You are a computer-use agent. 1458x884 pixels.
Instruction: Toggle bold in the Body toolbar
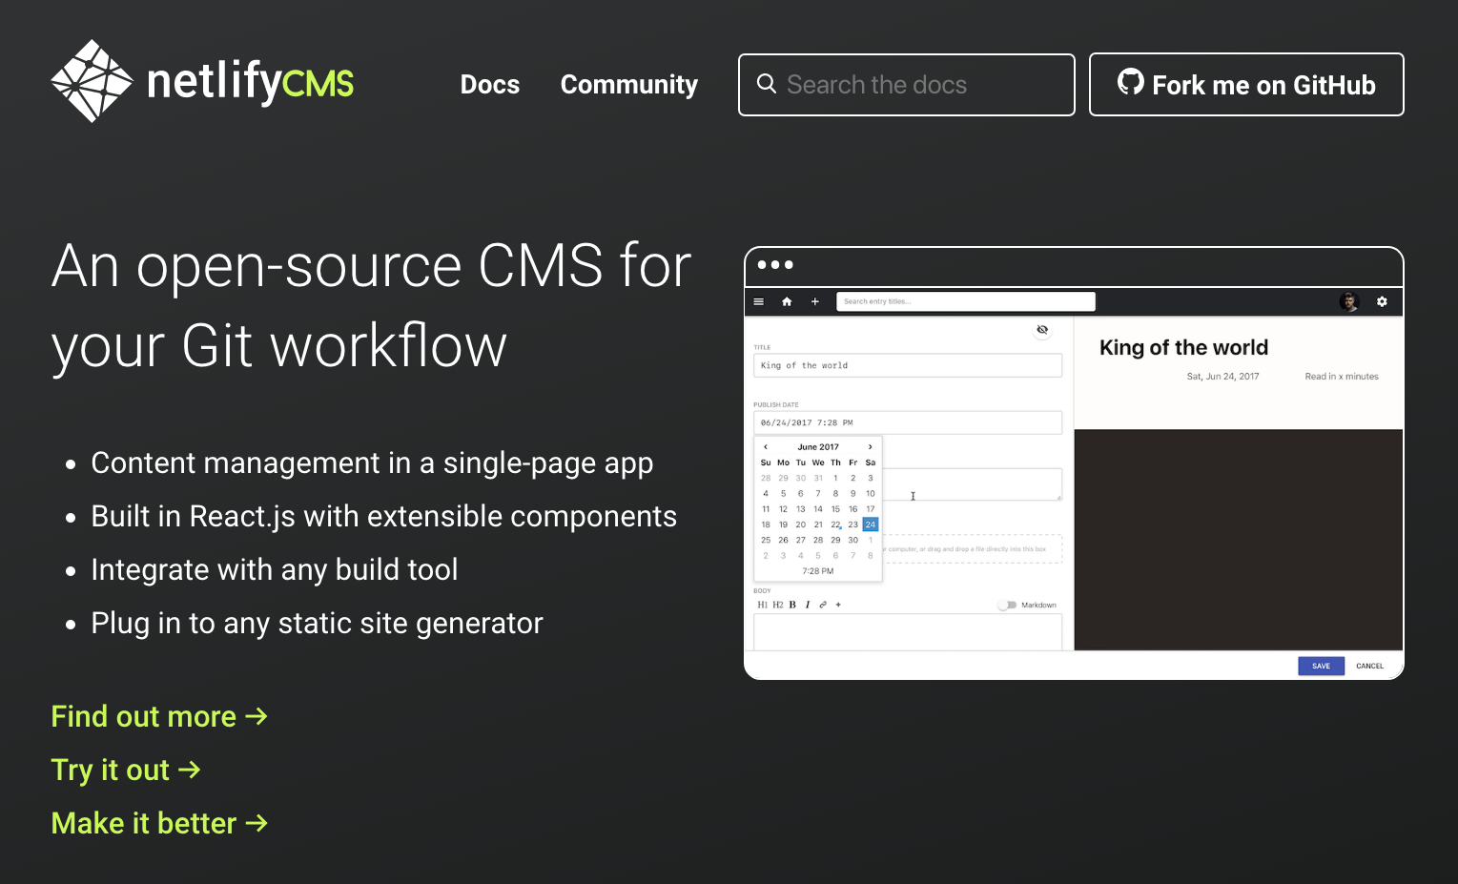792,605
